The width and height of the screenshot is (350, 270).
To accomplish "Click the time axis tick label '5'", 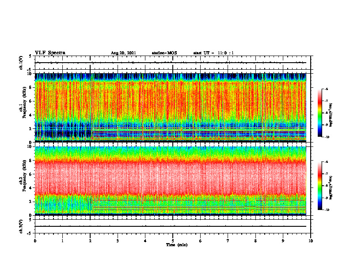I will [x=173, y=241].
